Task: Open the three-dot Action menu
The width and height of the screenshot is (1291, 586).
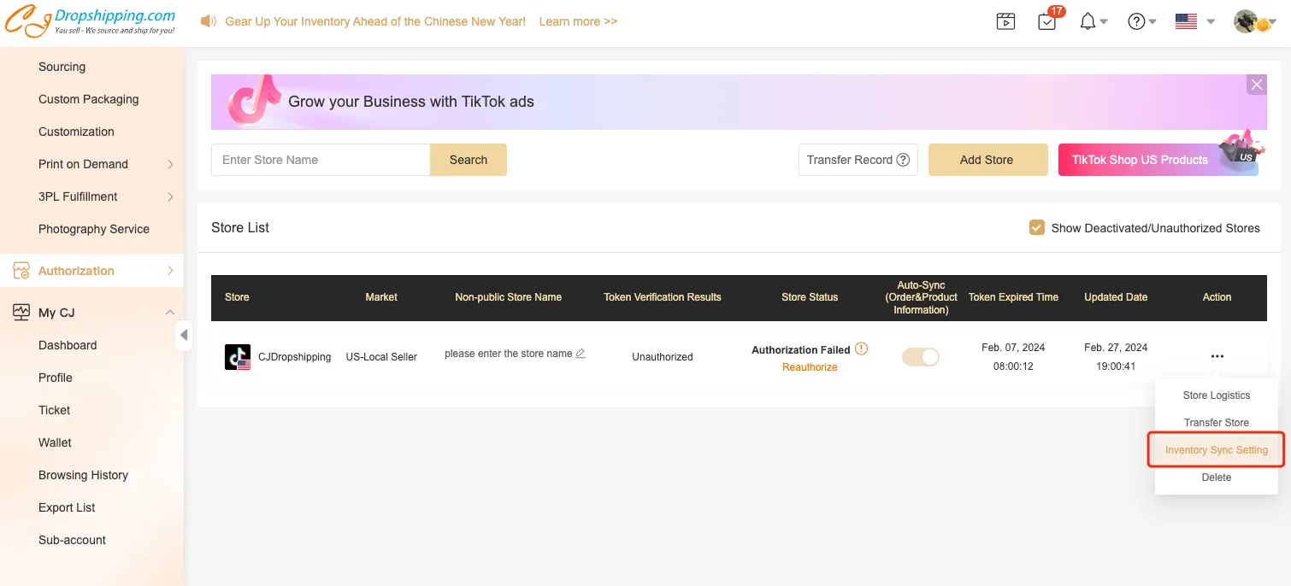Action: 1217,356
